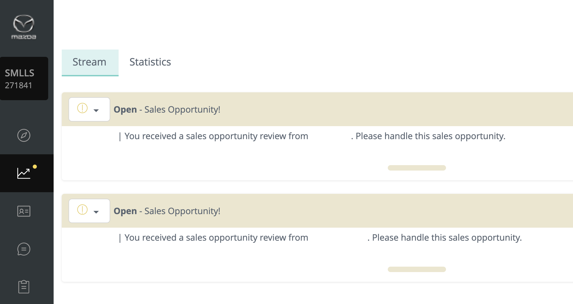
Task: Open the chat bubble messages icon
Action: [x=24, y=249]
